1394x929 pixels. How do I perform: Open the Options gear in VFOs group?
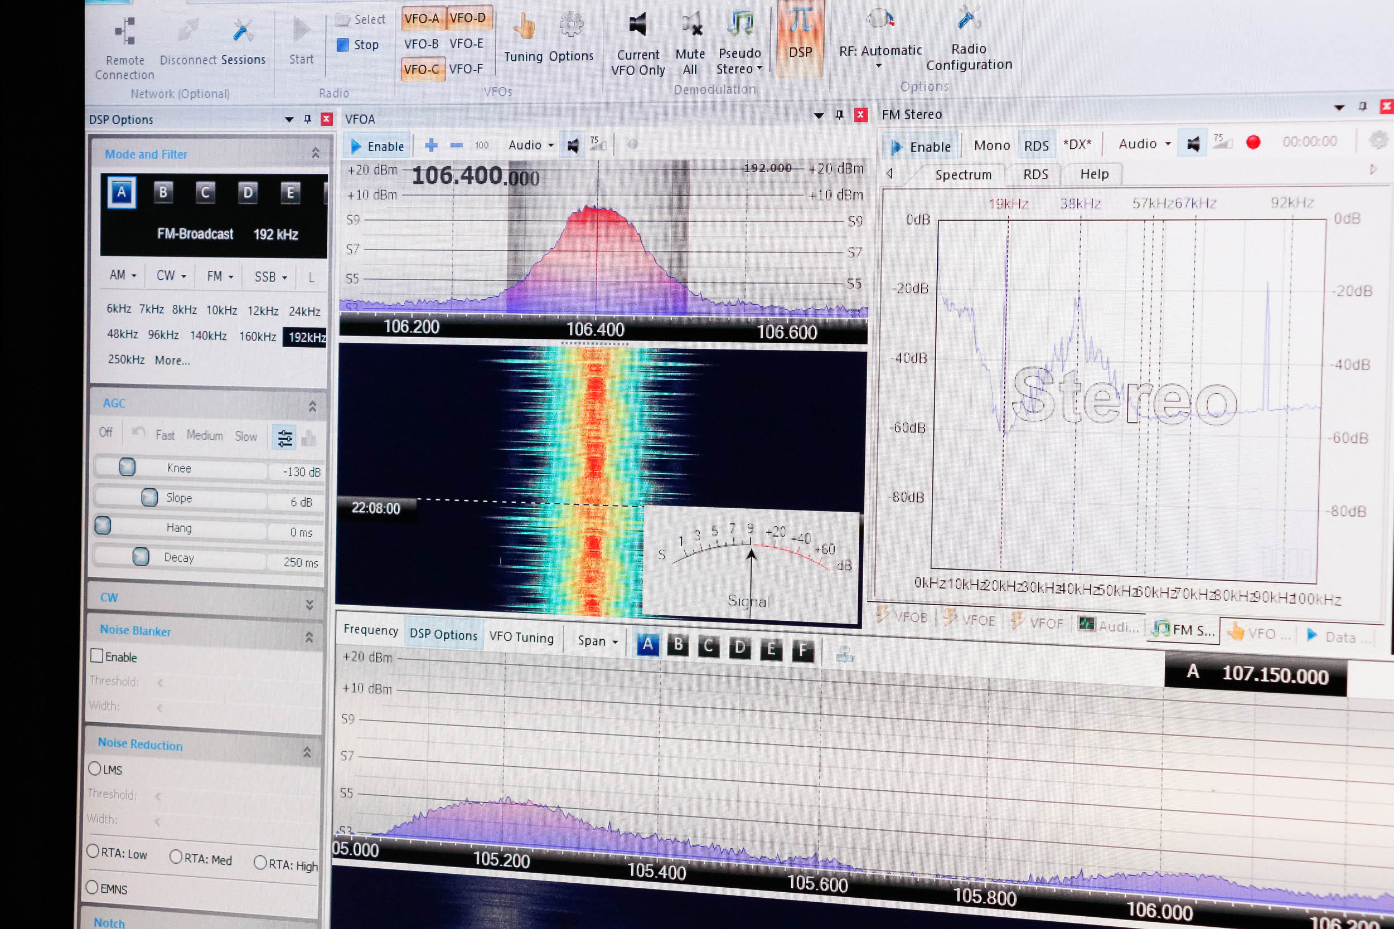[571, 37]
